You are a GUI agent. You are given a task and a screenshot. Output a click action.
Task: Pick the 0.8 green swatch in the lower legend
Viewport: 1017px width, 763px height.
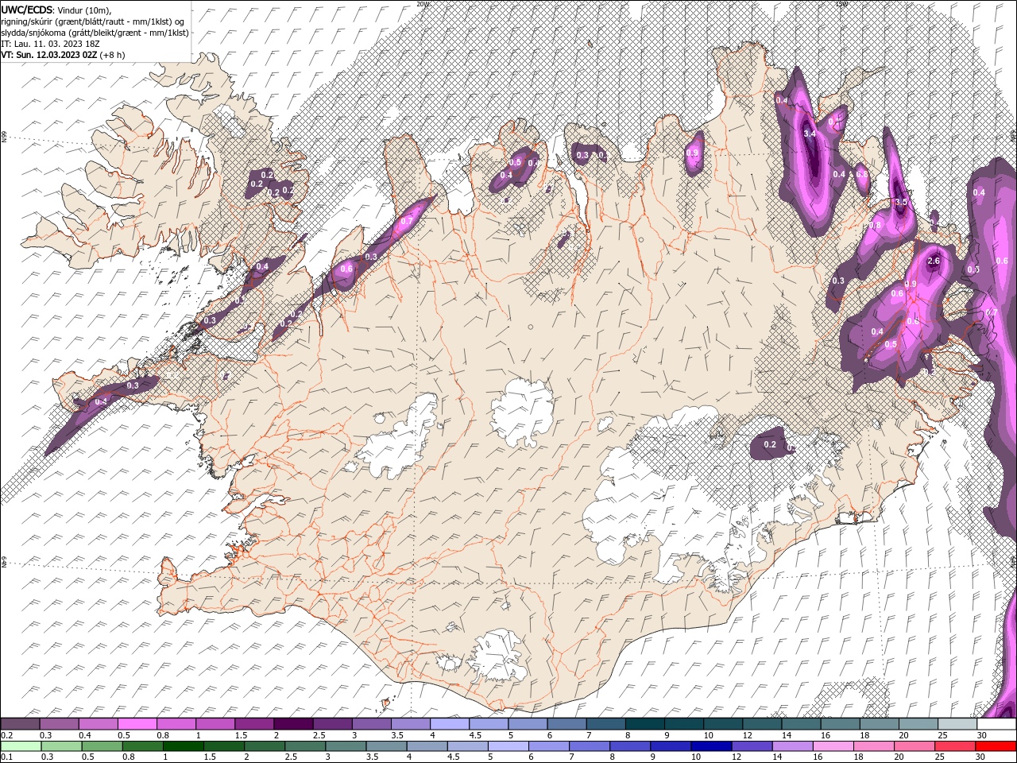tap(142, 746)
